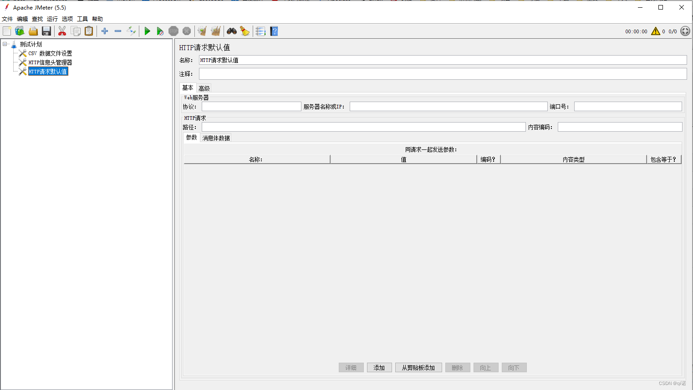The height and width of the screenshot is (390, 693).
Task: Switch to the 参数 tab
Action: (x=192, y=138)
